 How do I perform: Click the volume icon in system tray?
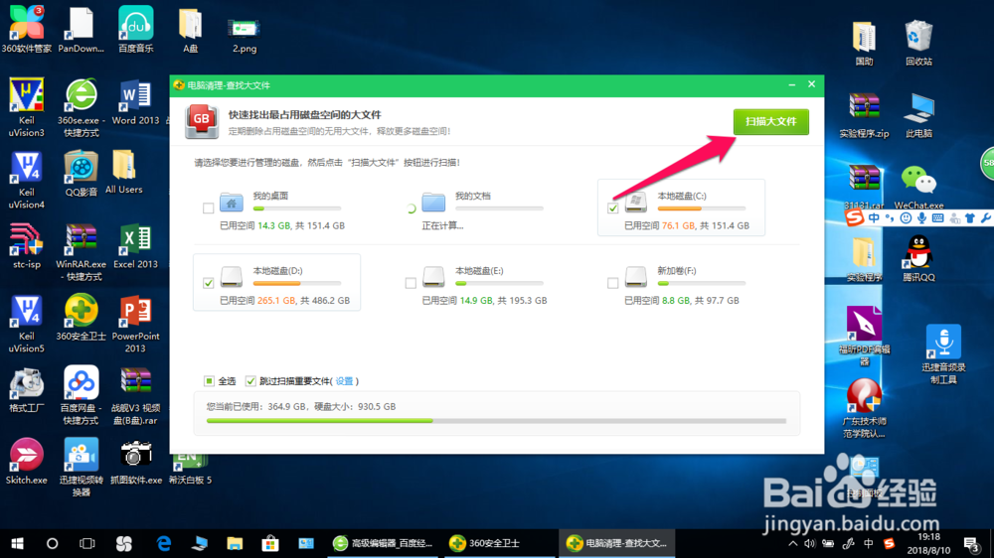coord(809,543)
